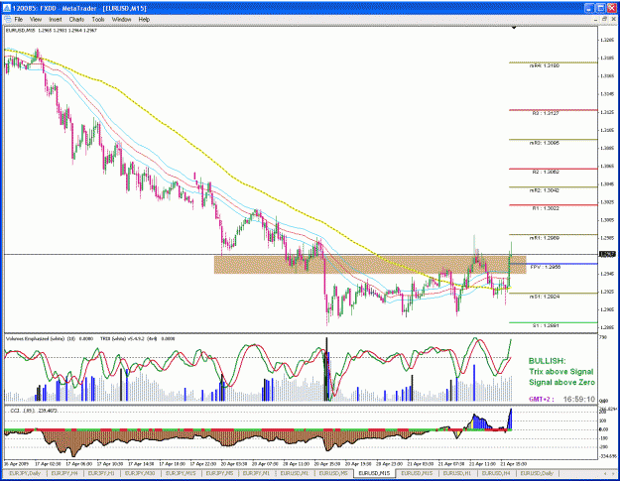Viewport: 620px width, 481px height.
Task: Switch to the EURJPY,Daily chart tab
Action: pos(25,473)
